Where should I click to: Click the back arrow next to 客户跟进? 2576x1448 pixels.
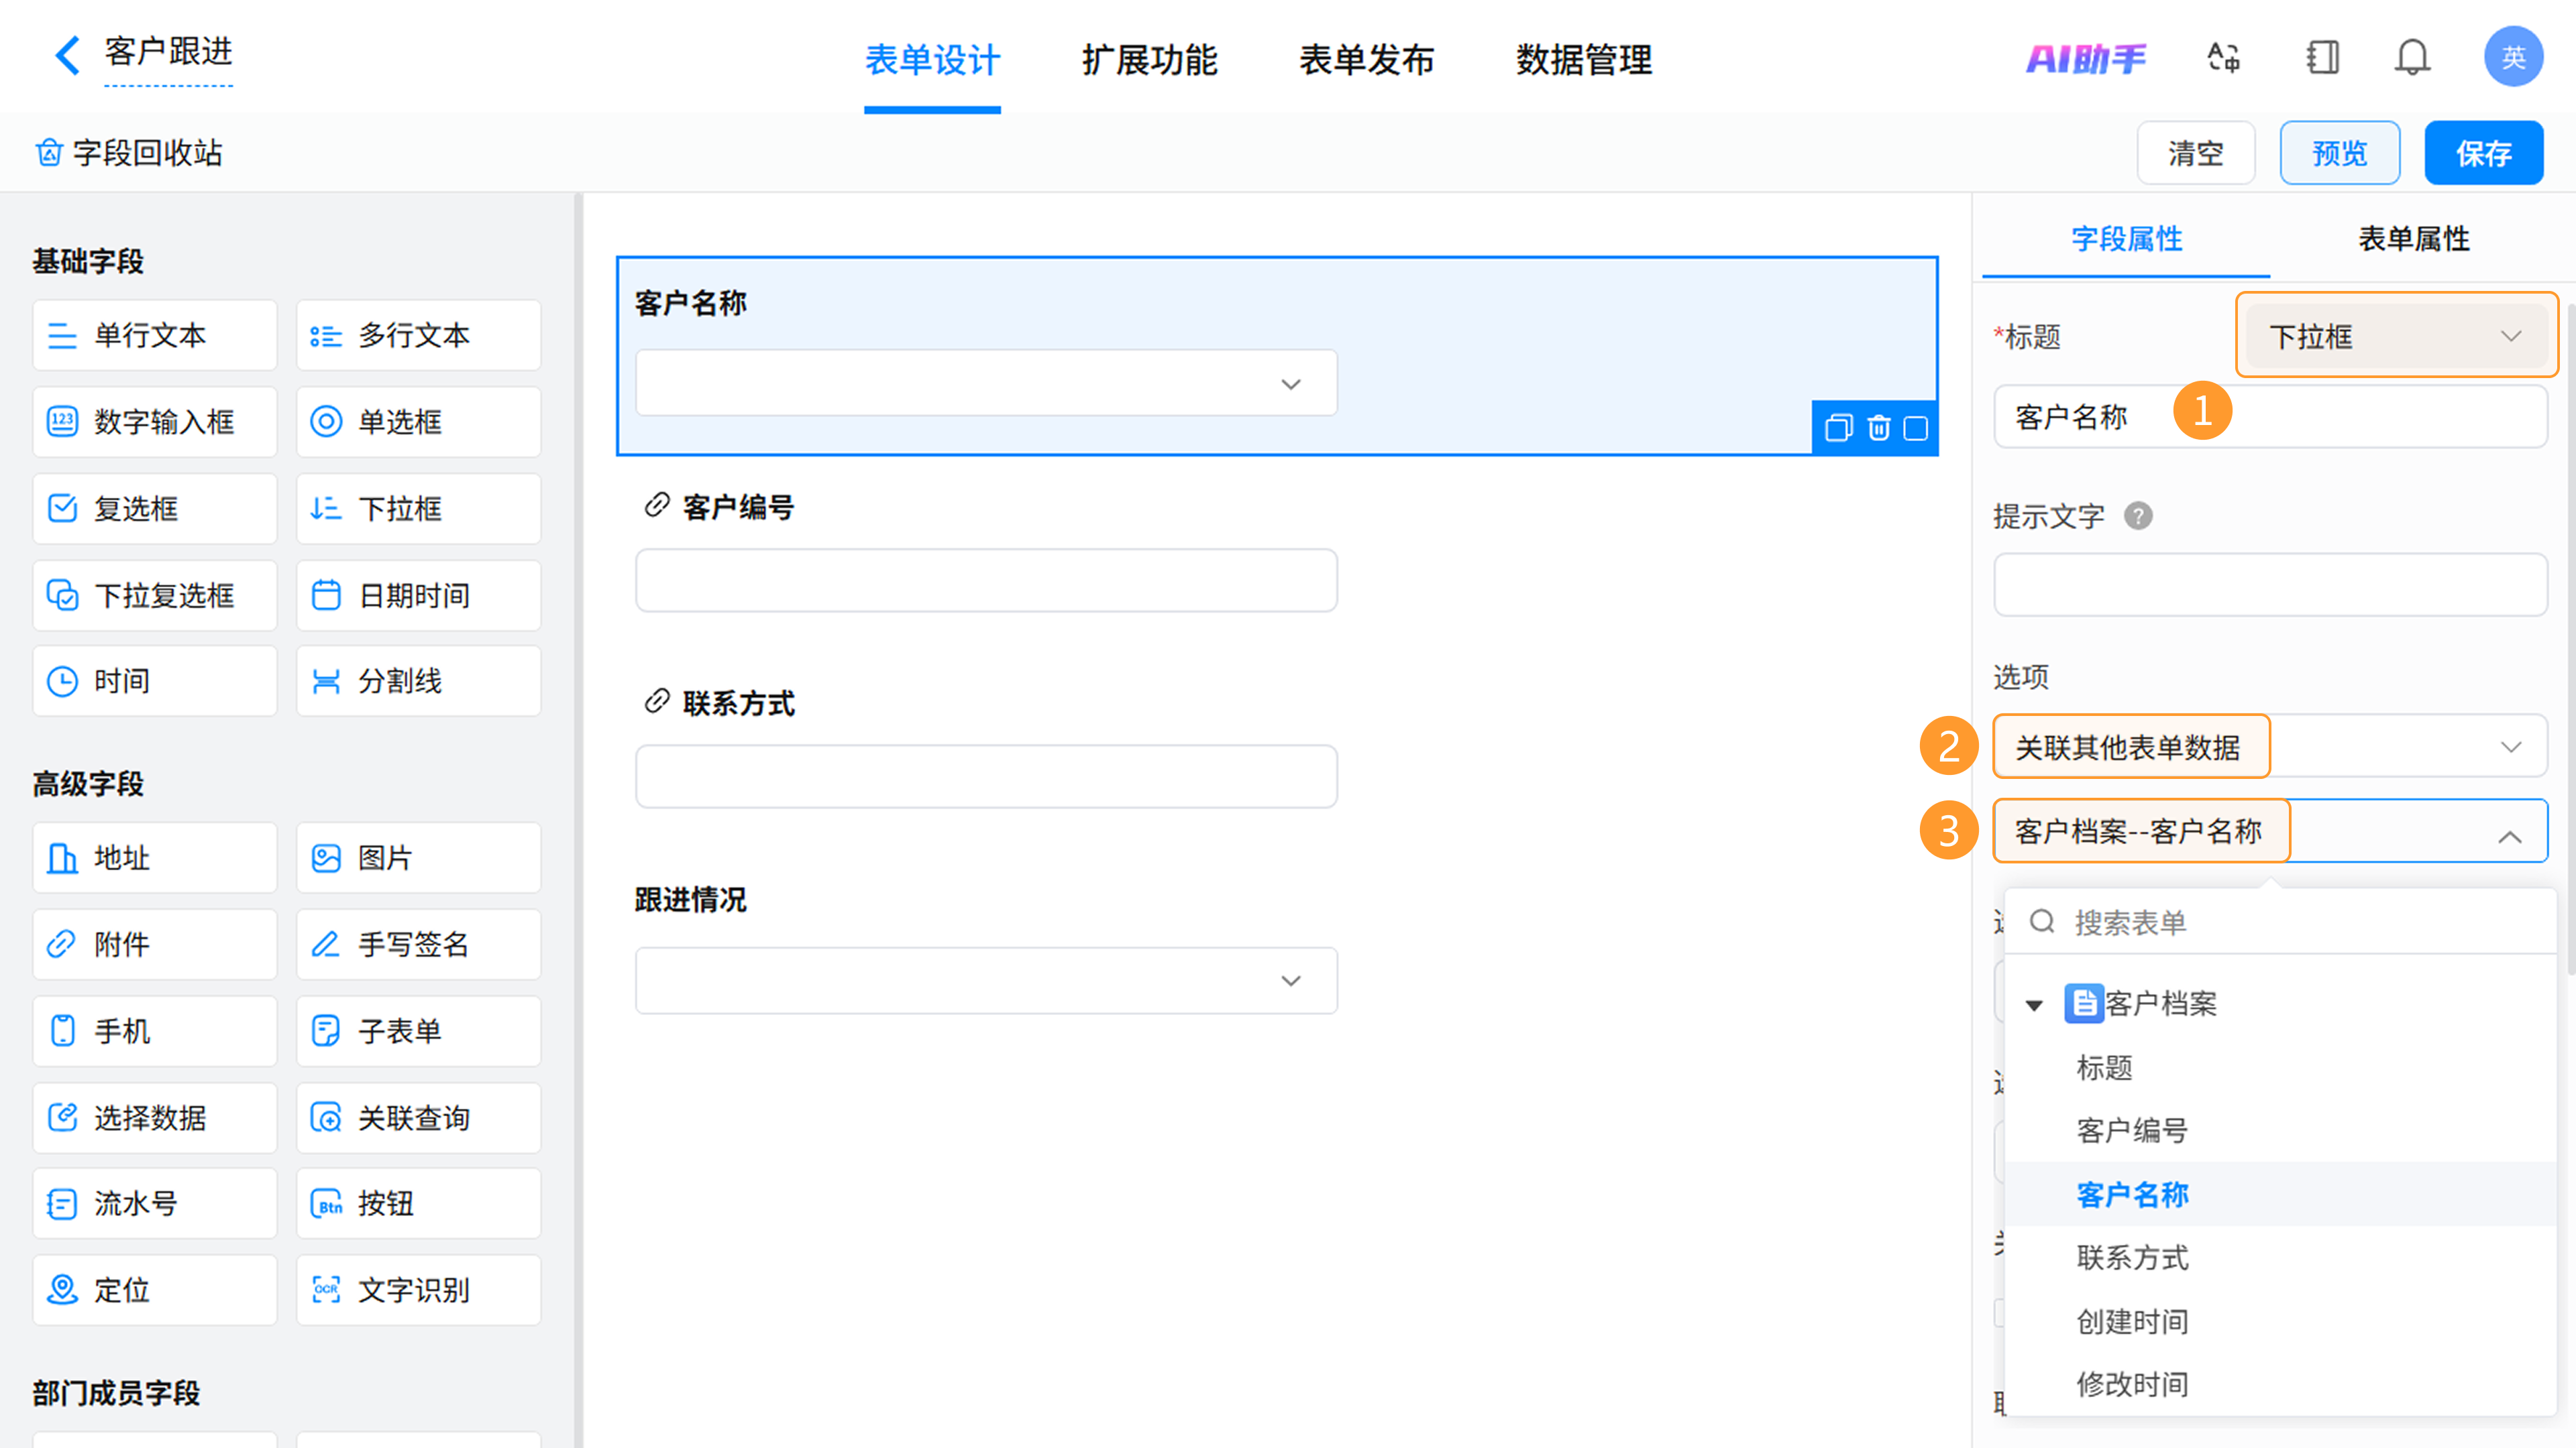[67, 55]
